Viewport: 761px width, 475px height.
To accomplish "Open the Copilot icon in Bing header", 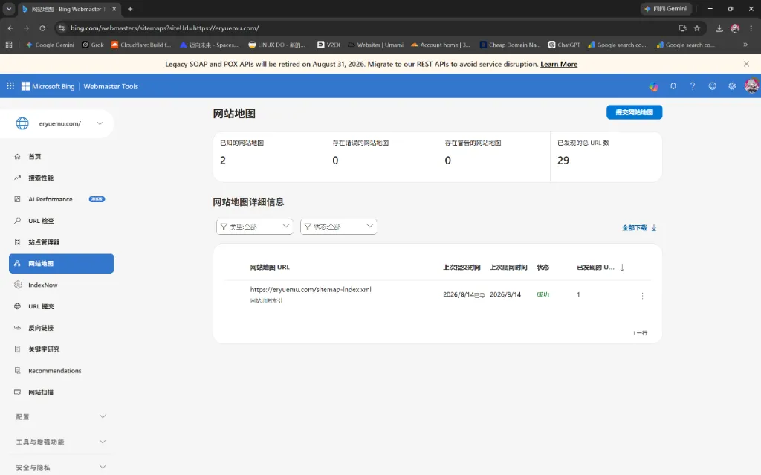I will [654, 86].
